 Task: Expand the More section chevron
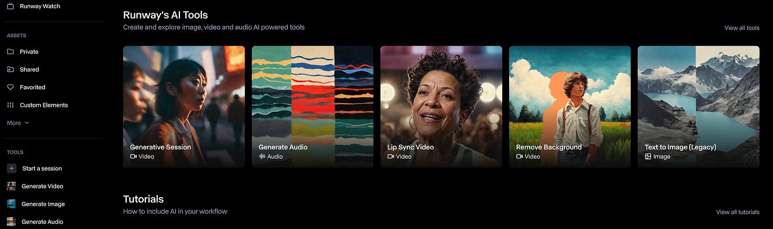(27, 123)
